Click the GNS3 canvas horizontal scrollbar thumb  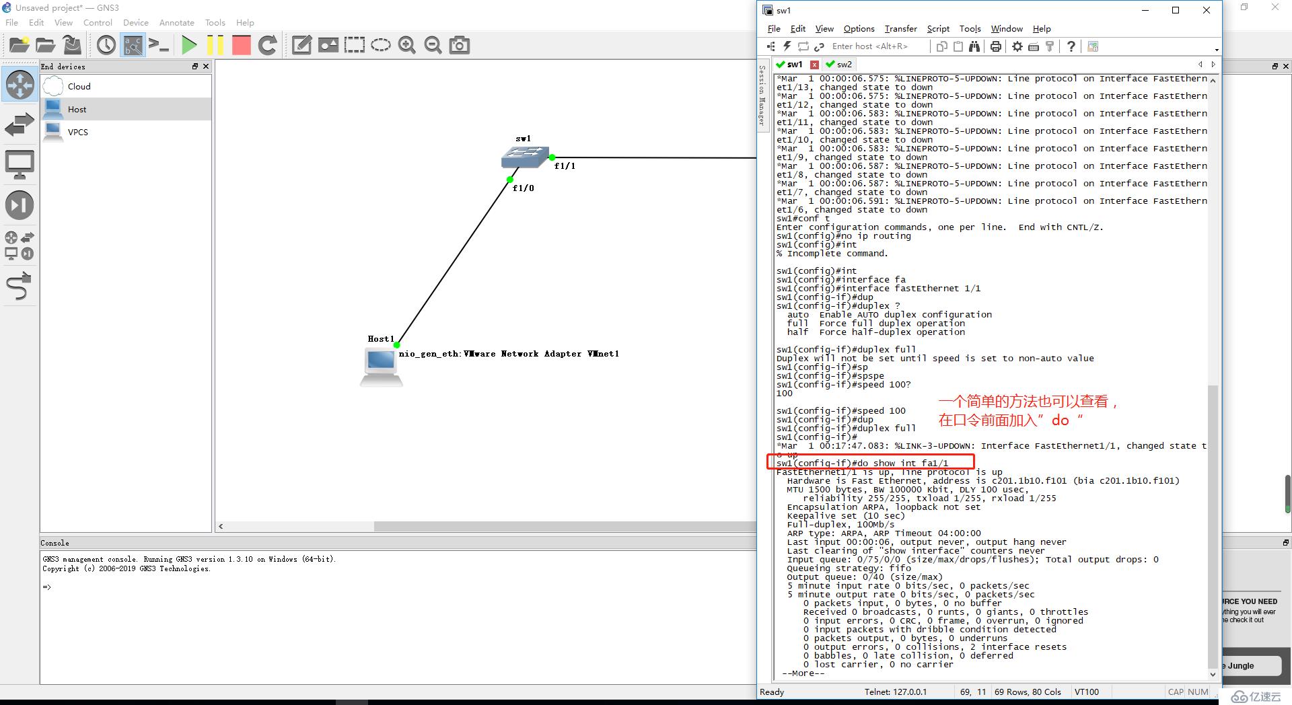[565, 526]
